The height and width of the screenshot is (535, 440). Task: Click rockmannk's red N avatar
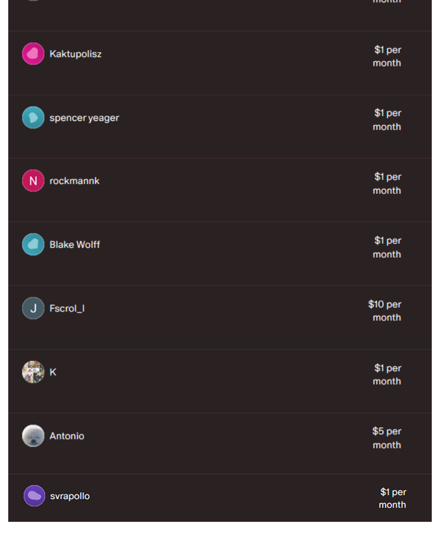click(33, 181)
